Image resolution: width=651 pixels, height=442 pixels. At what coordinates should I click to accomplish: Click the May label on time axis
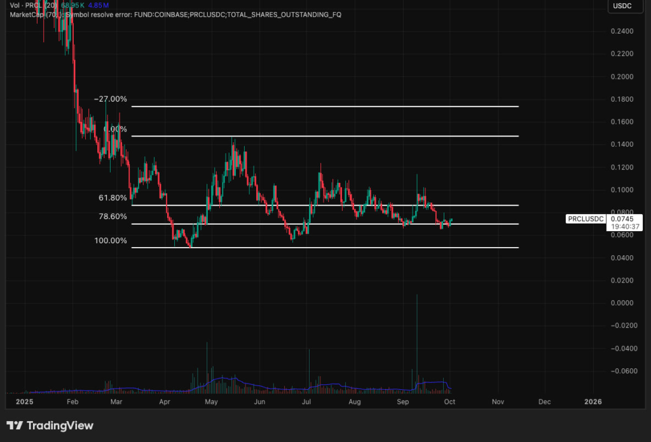click(x=211, y=402)
